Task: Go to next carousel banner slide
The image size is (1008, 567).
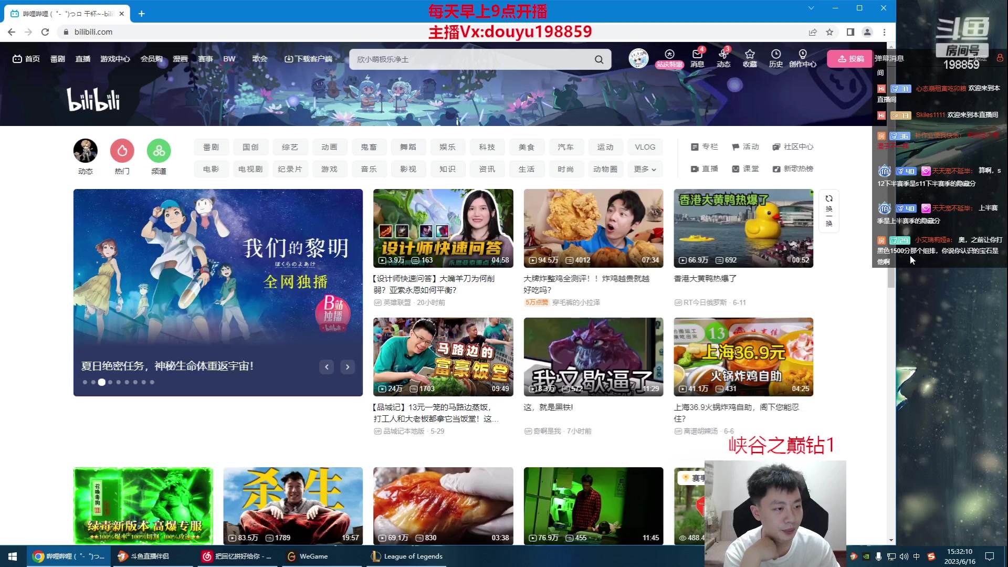Action: click(x=348, y=367)
